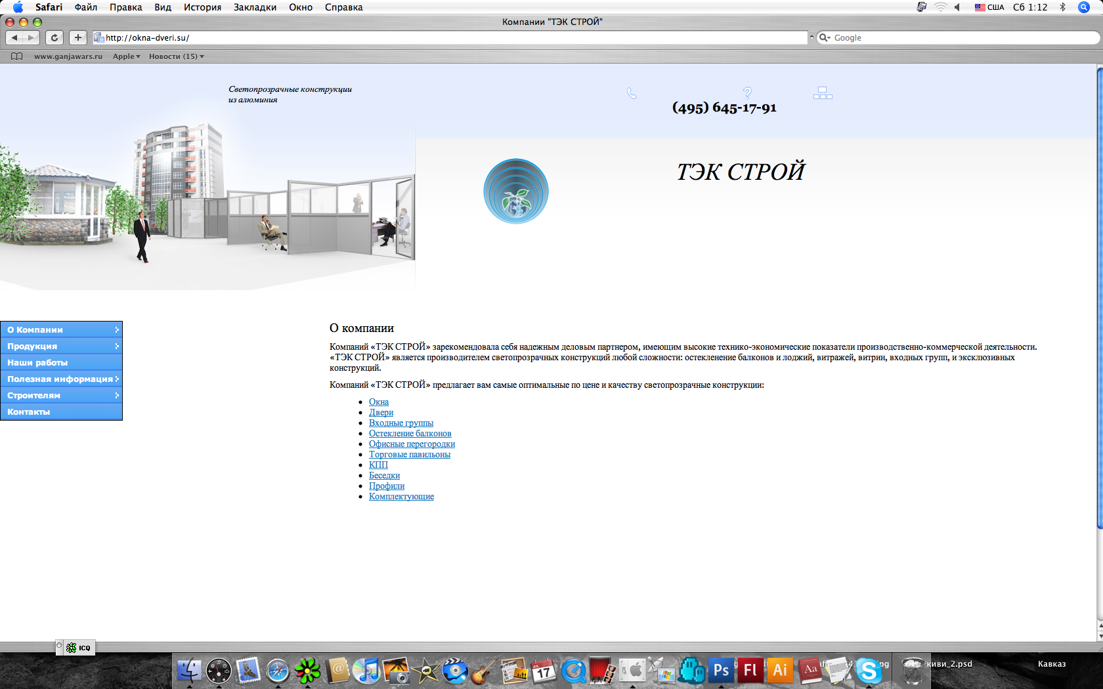Viewport: 1103px width, 689px height.
Task: Go forward with Safari's forward arrow
Action: [x=32, y=37]
